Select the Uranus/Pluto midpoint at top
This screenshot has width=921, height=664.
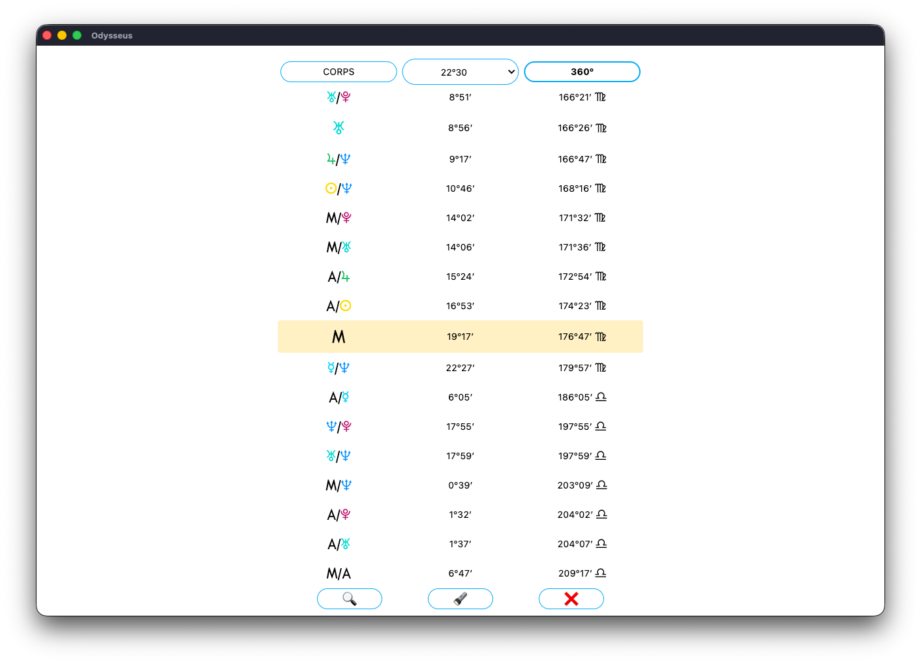339,97
